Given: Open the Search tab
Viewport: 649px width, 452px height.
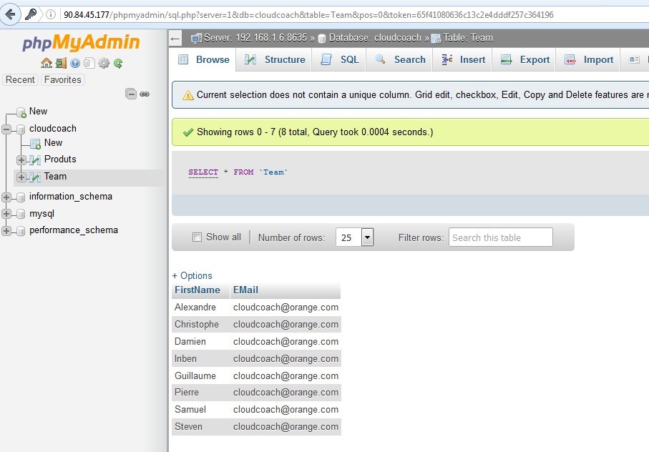Looking at the screenshot, I should coord(399,59).
